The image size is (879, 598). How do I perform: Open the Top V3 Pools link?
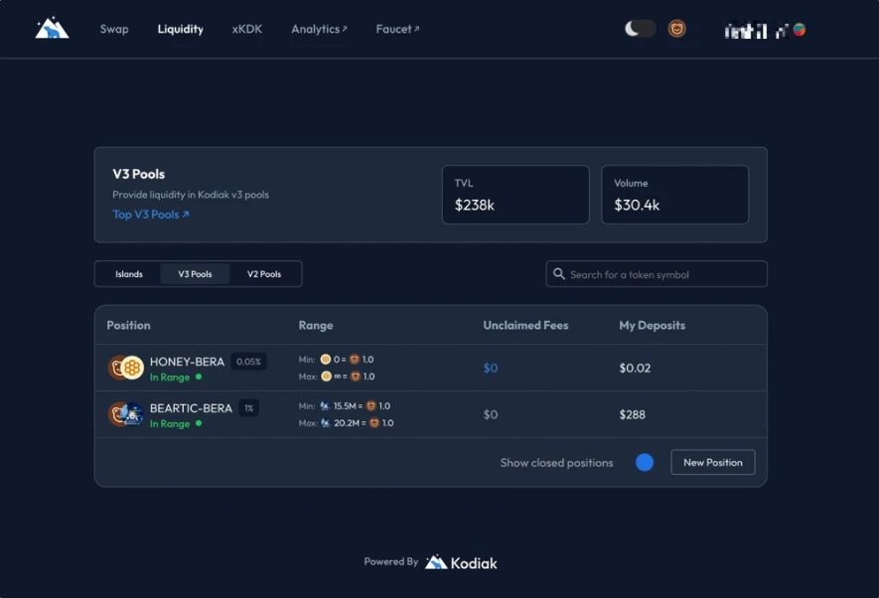150,215
